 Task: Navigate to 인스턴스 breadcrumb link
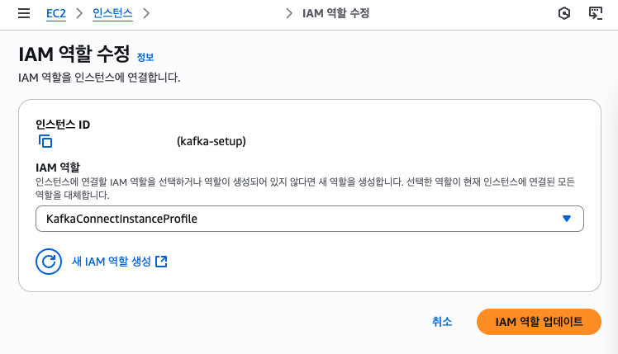pyautogui.click(x=113, y=13)
